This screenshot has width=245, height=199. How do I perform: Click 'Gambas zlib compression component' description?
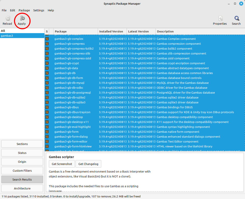coord(181,53)
